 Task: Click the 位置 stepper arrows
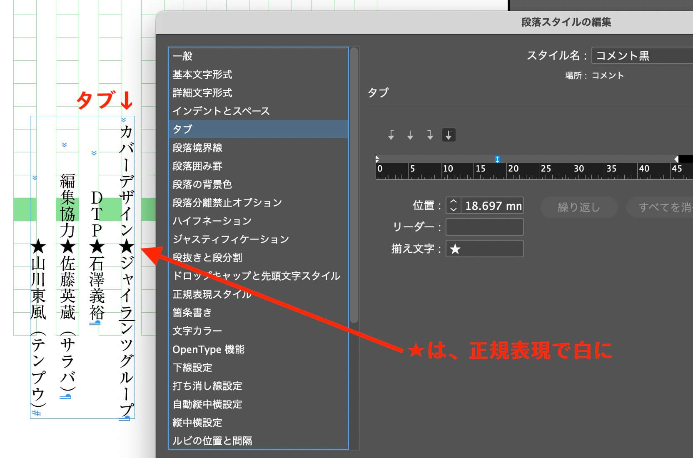pyautogui.click(x=454, y=206)
